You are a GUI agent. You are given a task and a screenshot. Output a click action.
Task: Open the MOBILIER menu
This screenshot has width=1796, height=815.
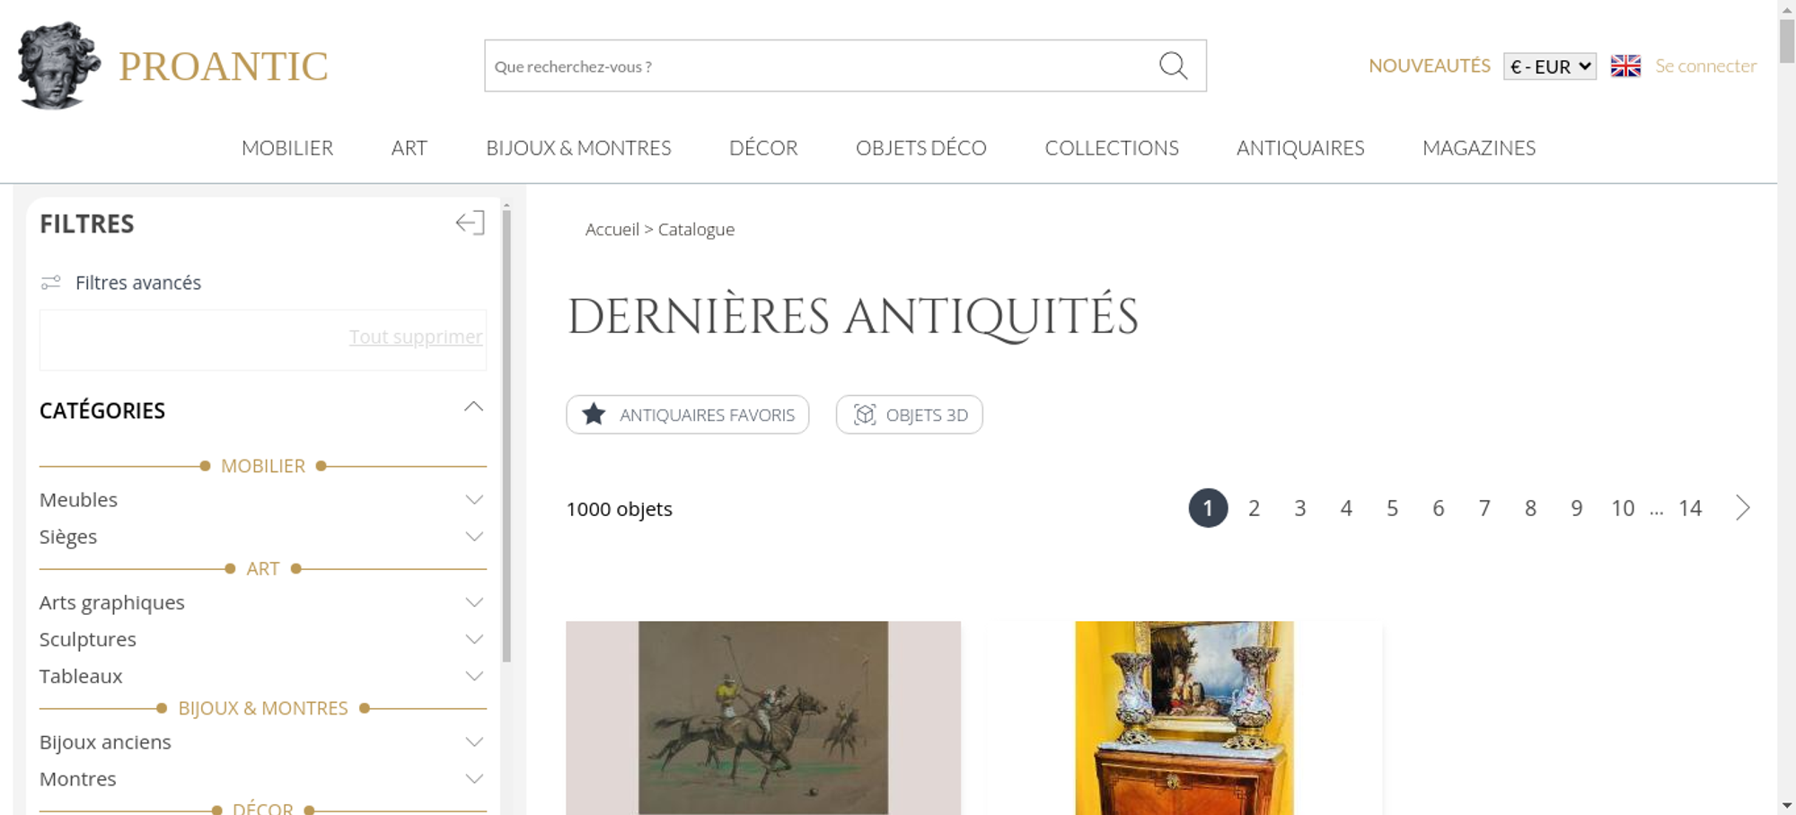287,148
